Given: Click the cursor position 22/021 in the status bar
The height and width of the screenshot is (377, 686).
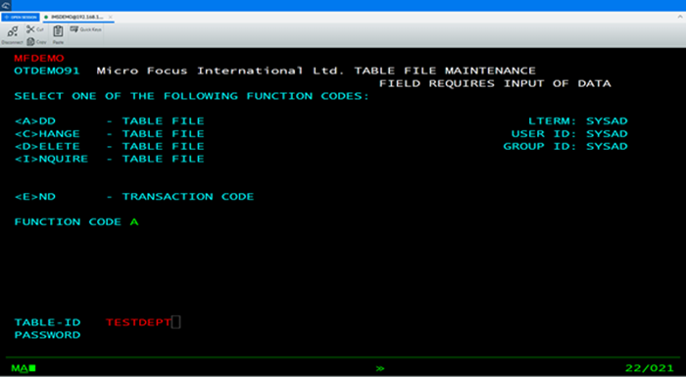Looking at the screenshot, I should click(649, 368).
